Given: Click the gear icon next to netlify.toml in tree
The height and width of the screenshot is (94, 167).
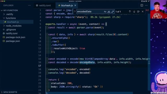Looking at the screenshot, I should pyautogui.click(x=4, y=33).
